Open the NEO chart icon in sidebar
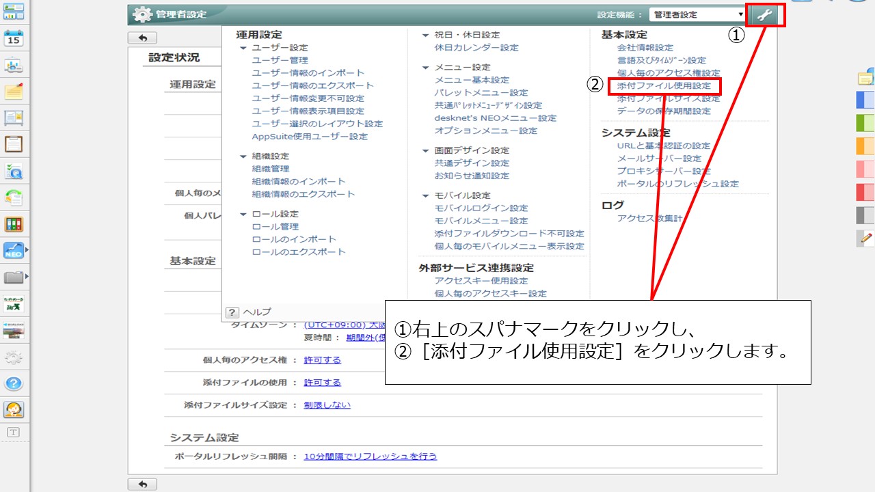The width and height of the screenshot is (875, 492). pos(14,251)
